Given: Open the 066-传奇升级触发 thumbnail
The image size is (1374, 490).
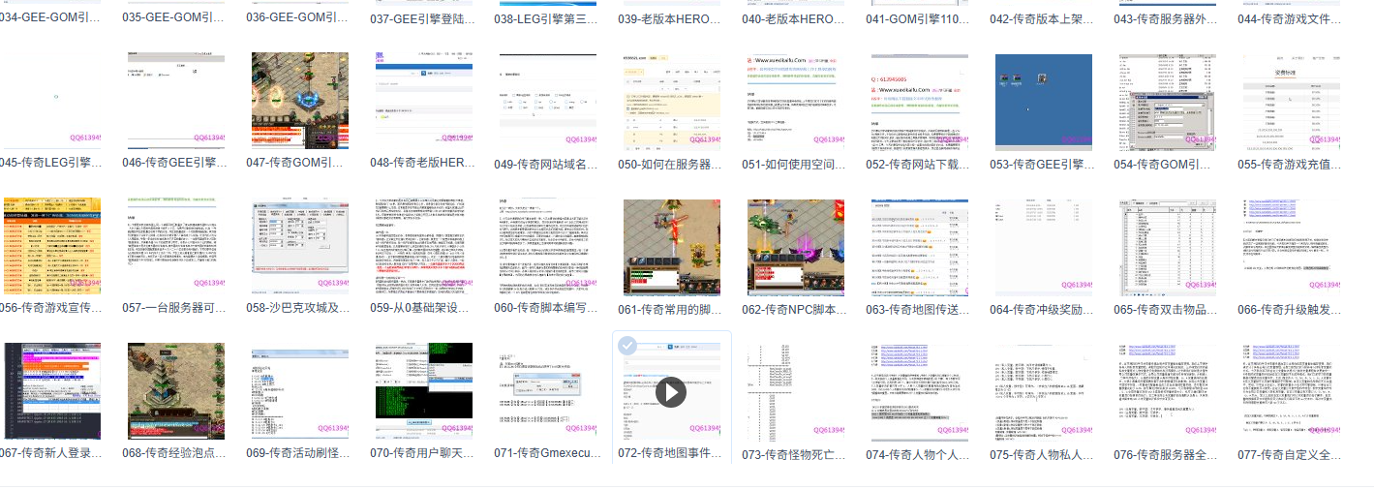Looking at the screenshot, I should pos(1292,246).
